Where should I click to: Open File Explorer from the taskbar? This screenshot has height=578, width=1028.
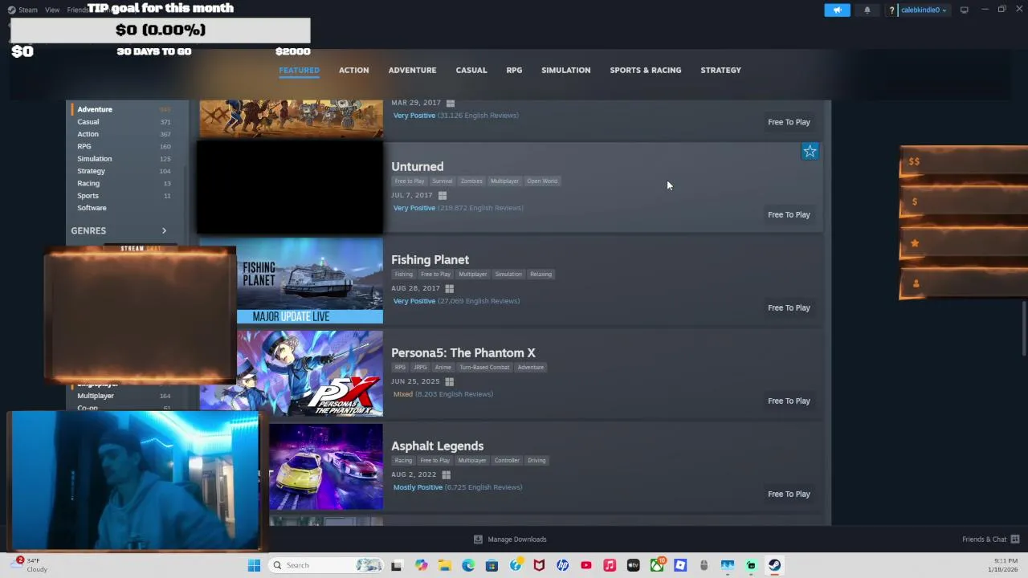(x=445, y=565)
